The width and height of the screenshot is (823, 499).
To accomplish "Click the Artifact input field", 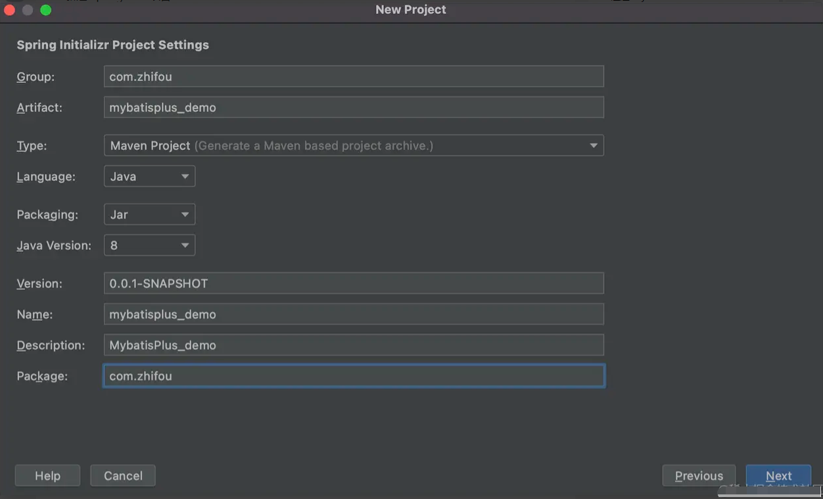I will (354, 107).
